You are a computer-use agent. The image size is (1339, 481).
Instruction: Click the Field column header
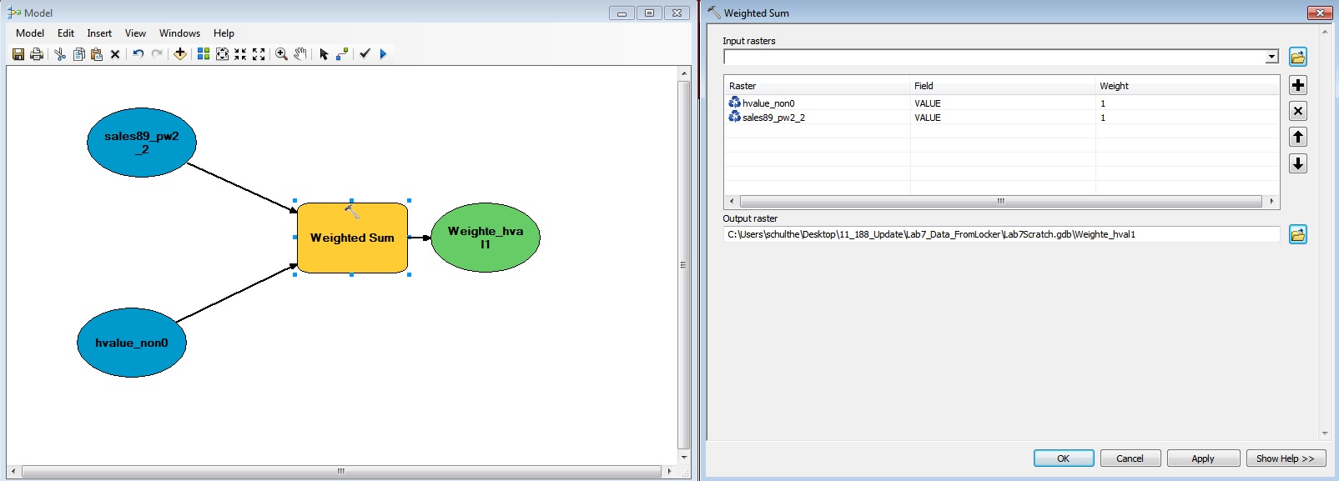(1002, 86)
